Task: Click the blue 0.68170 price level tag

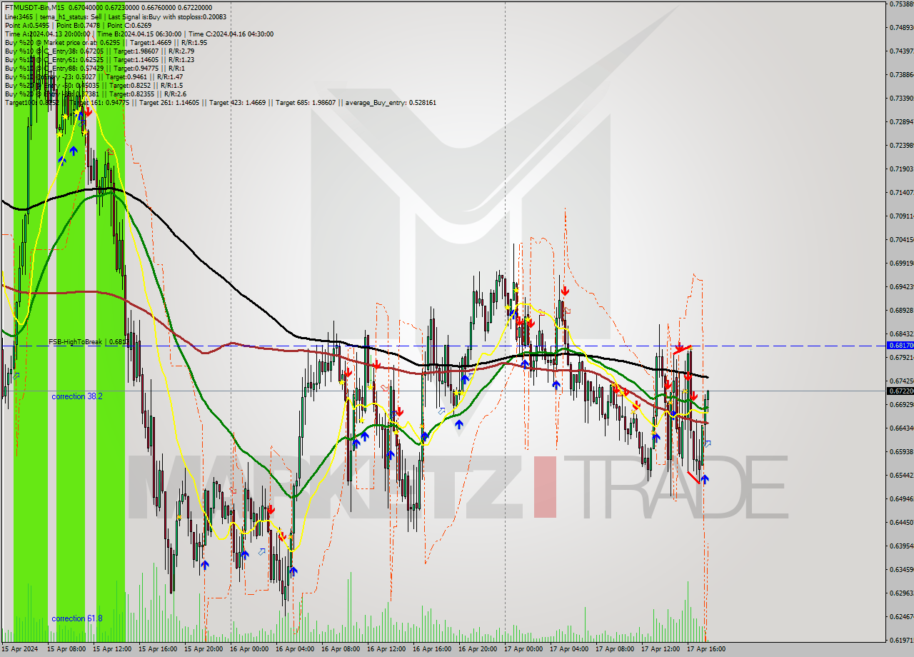Action: [900, 346]
